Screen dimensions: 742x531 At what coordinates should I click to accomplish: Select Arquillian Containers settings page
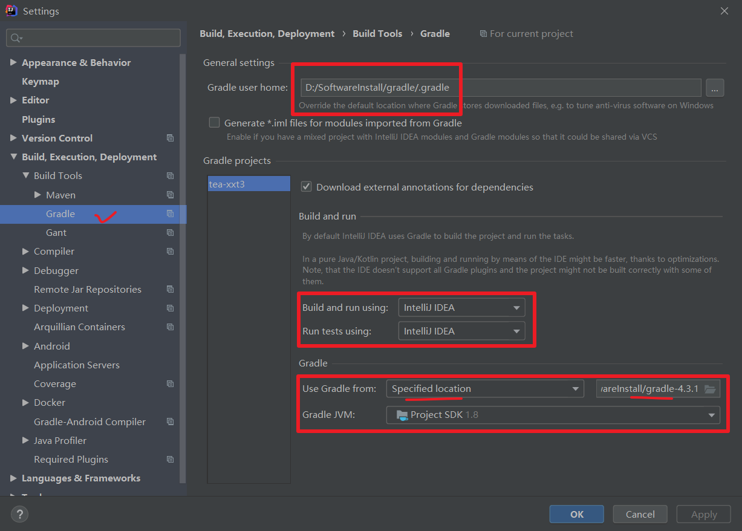click(79, 327)
